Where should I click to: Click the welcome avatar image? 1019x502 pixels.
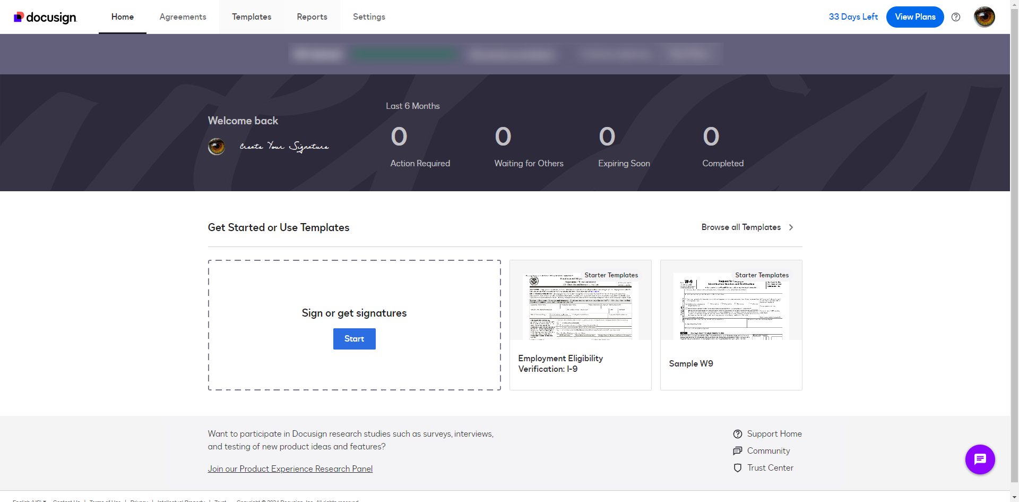click(x=216, y=146)
